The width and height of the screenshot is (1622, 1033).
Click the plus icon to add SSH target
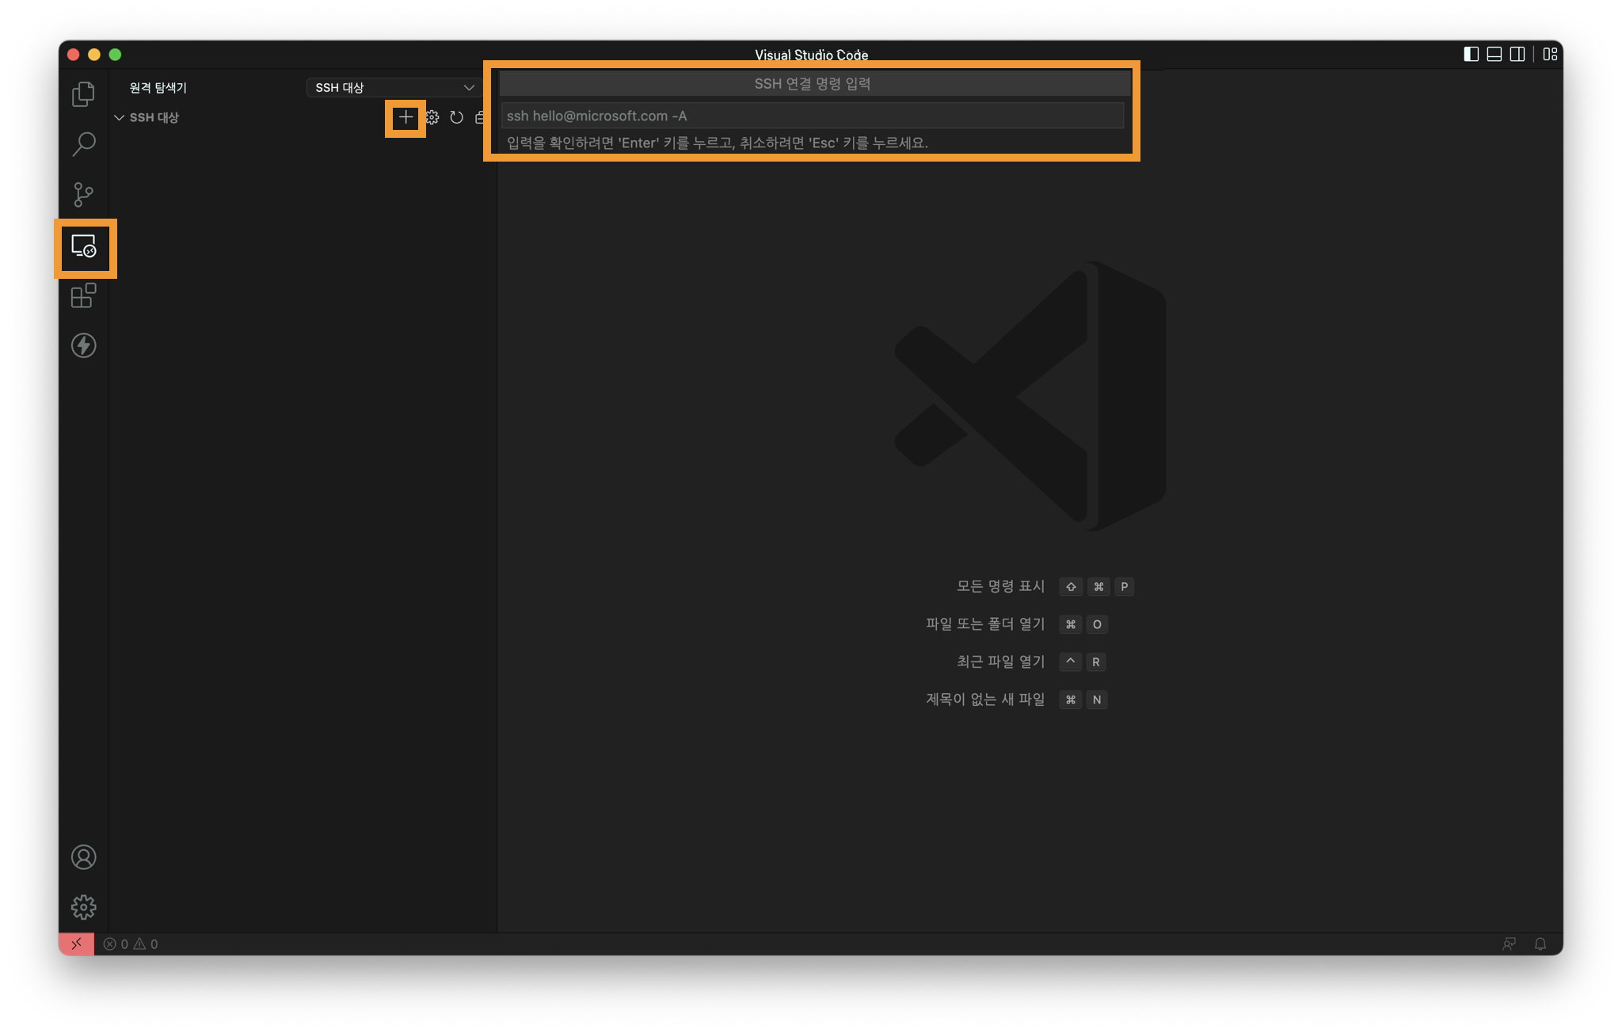405,117
